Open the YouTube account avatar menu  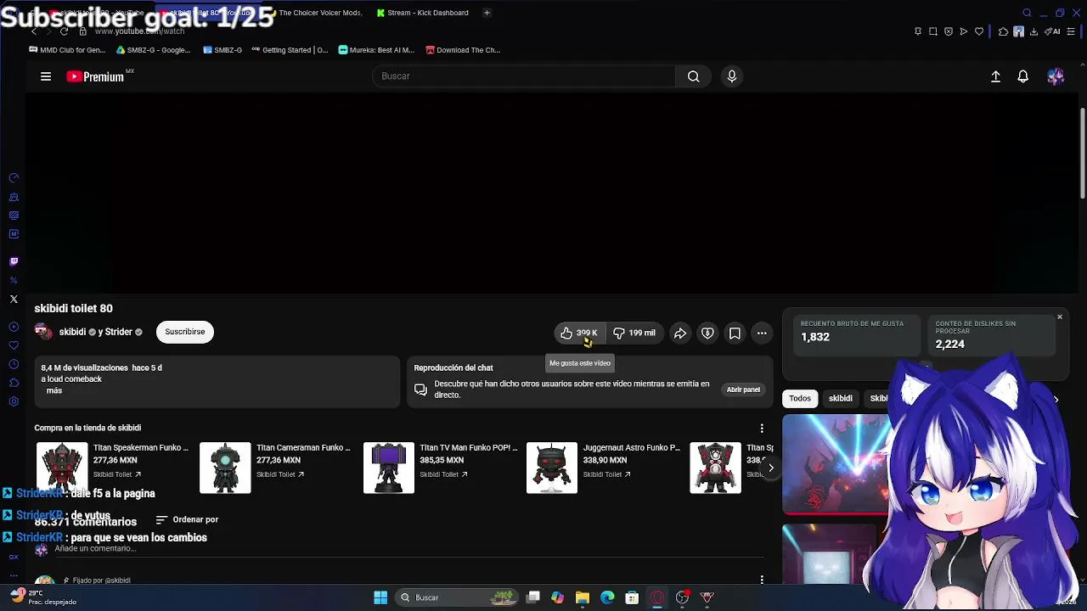(x=1056, y=76)
